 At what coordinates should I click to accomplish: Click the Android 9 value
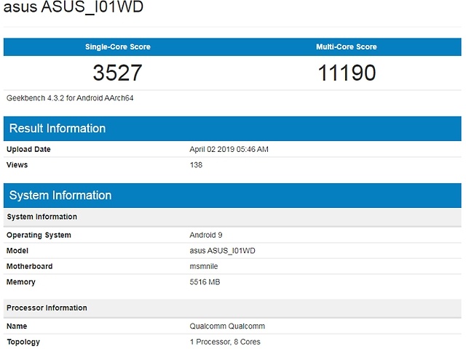pyautogui.click(x=206, y=235)
